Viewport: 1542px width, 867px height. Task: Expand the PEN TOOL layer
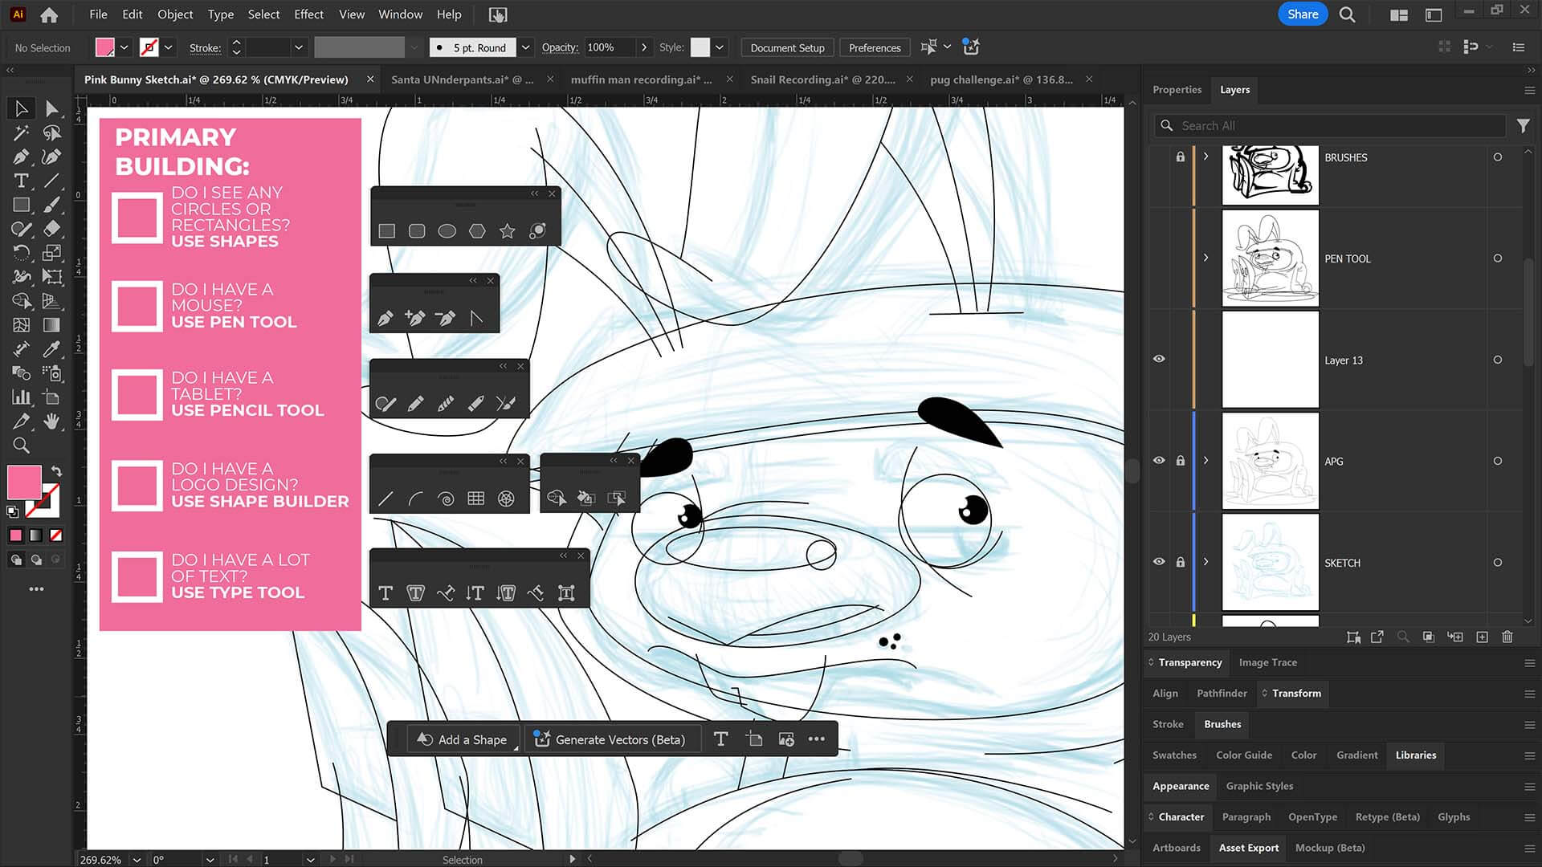tap(1205, 258)
